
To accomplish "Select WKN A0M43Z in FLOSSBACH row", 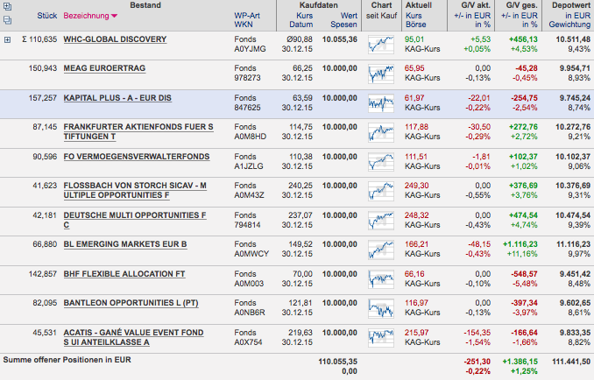I will pyautogui.click(x=250, y=195).
